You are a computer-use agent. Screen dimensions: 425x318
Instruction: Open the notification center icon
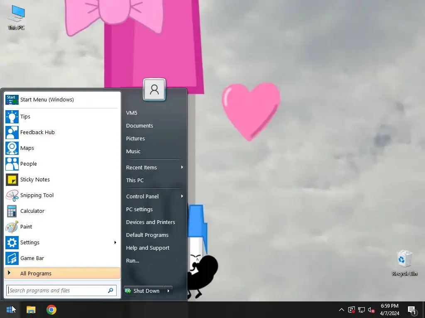(x=412, y=310)
